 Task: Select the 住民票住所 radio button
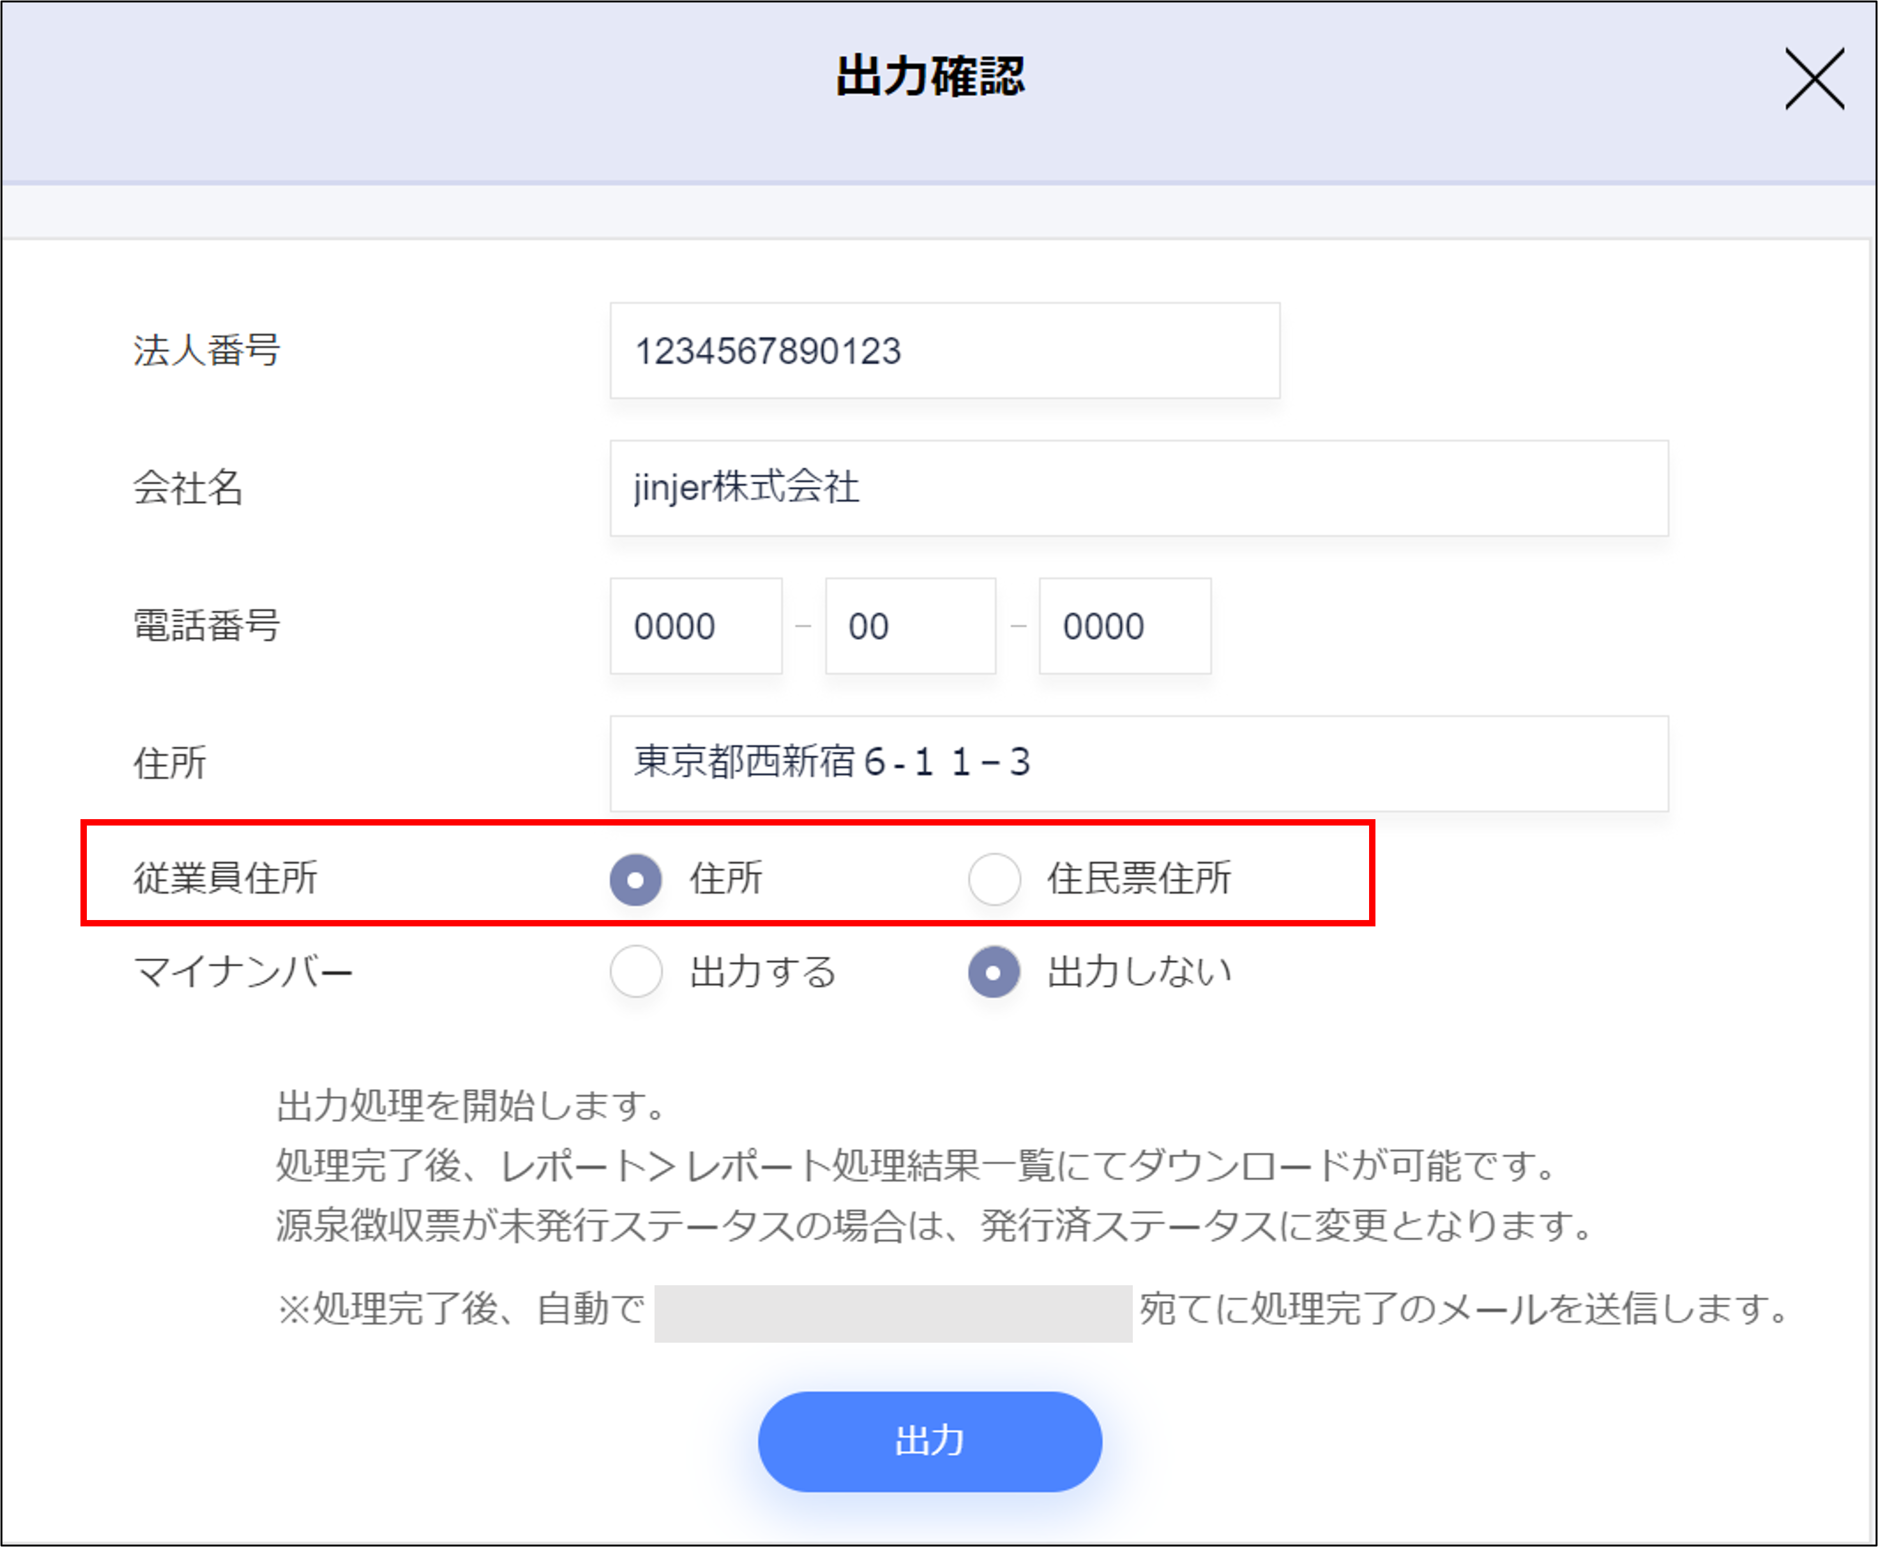[x=994, y=880]
